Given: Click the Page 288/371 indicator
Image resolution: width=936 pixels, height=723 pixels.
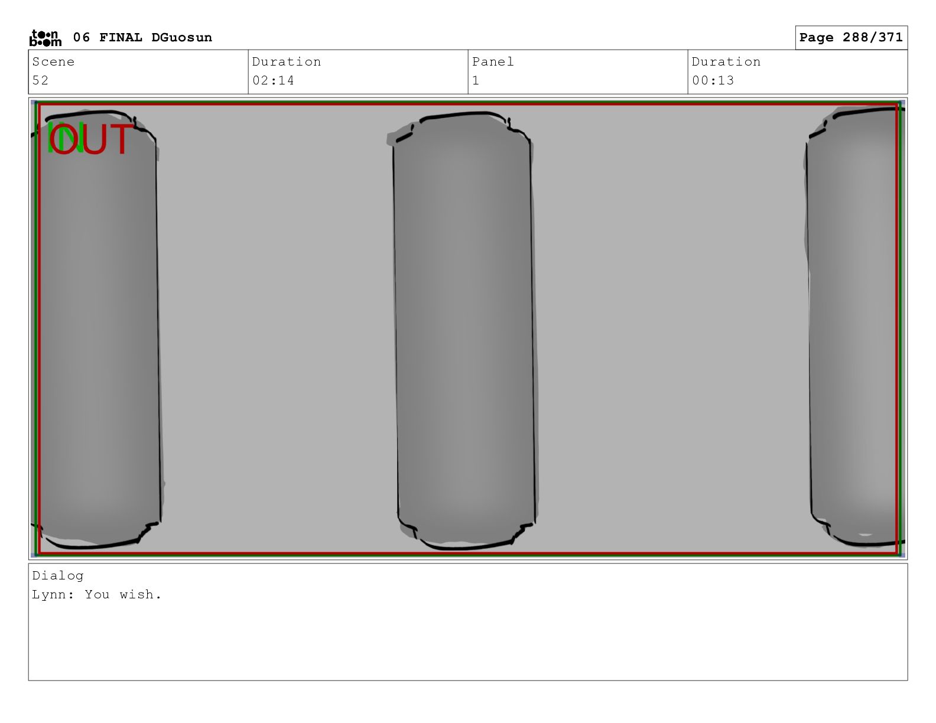Looking at the screenshot, I should coord(850,38).
